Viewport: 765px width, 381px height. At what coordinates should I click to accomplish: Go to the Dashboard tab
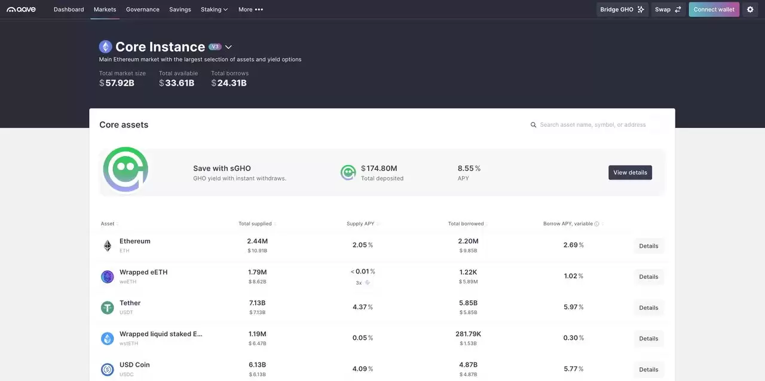pos(69,10)
